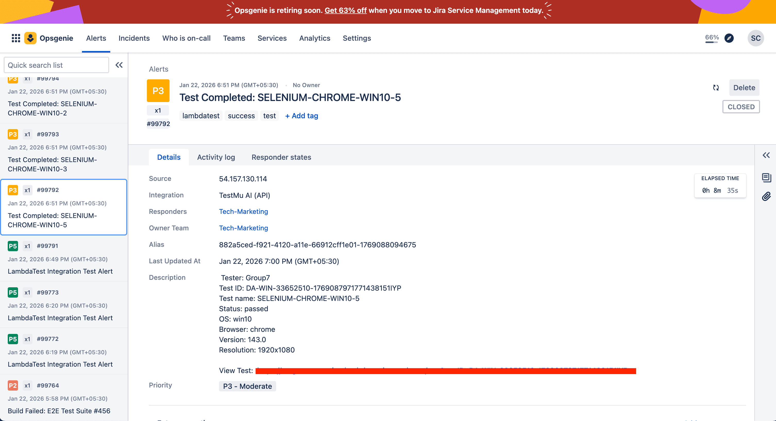Image resolution: width=776 pixels, height=421 pixels.
Task: Click the Delete button
Action: pos(744,88)
